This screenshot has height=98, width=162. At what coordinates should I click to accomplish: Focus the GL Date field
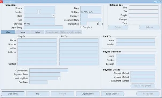(x=91, y=12)
